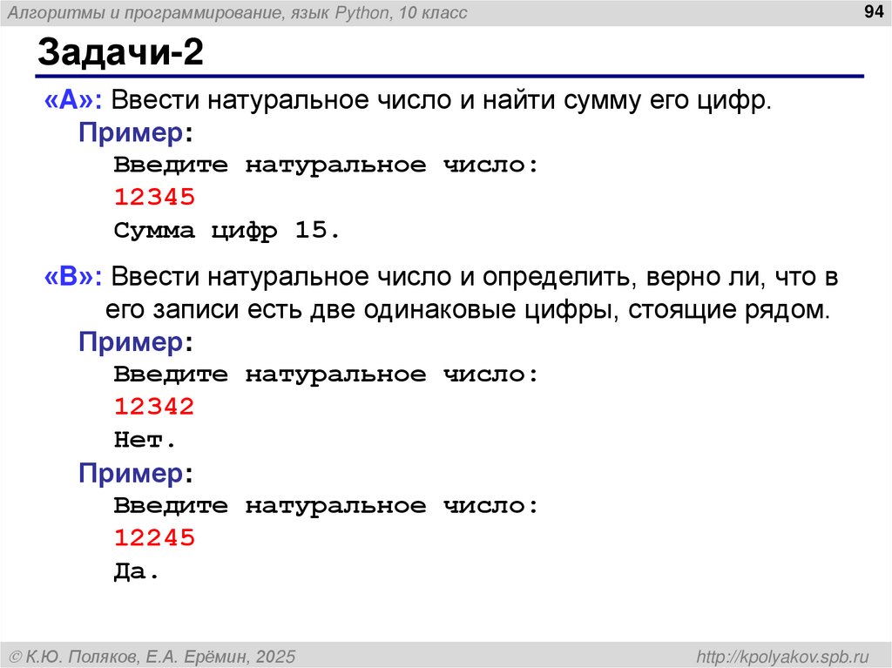Select the task label «A»
Image resolution: width=892 pixels, height=668 pixels.
coord(60,98)
